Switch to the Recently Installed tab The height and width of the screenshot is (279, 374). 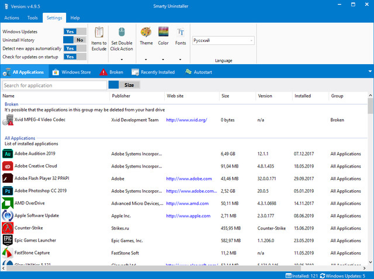pyautogui.click(x=153, y=72)
